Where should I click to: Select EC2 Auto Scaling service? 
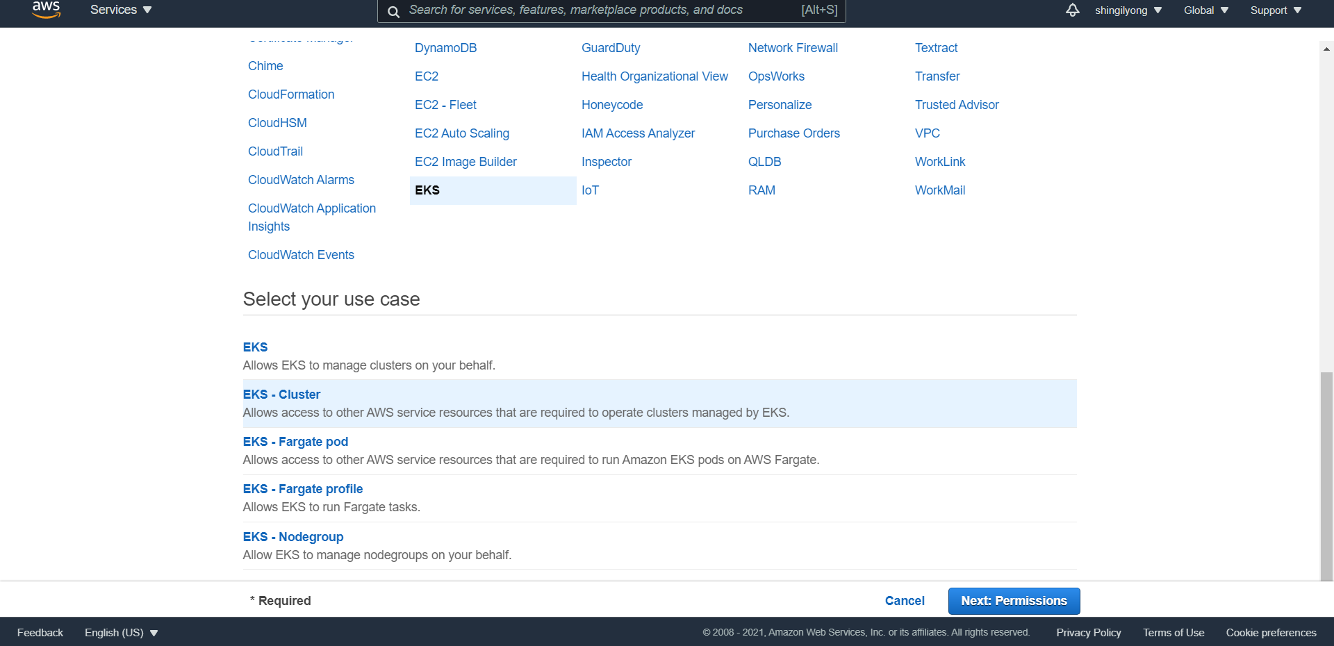coord(462,133)
